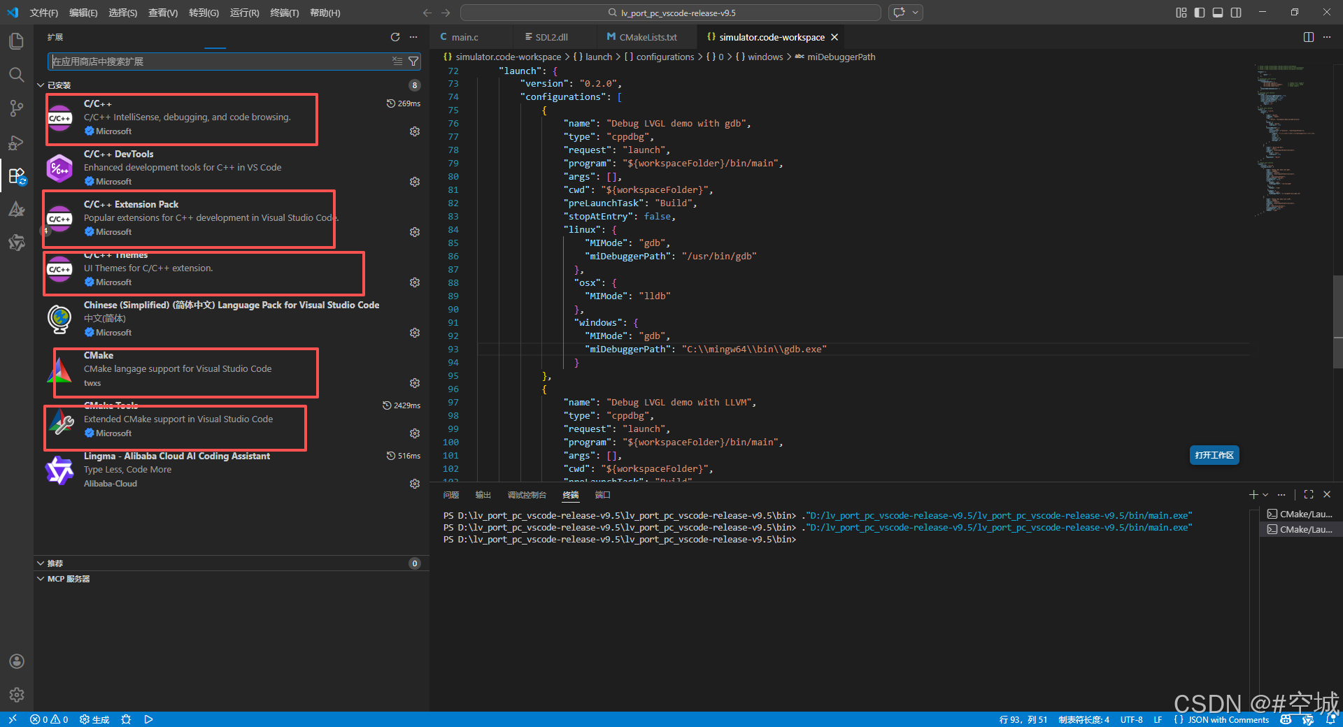The height and width of the screenshot is (727, 1343).
Task: Open remote window indicator in status bar
Action: point(12,719)
